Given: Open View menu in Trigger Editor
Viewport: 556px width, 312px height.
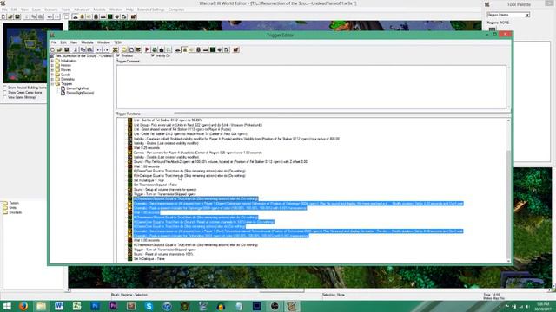Looking at the screenshot, I should click(73, 42).
